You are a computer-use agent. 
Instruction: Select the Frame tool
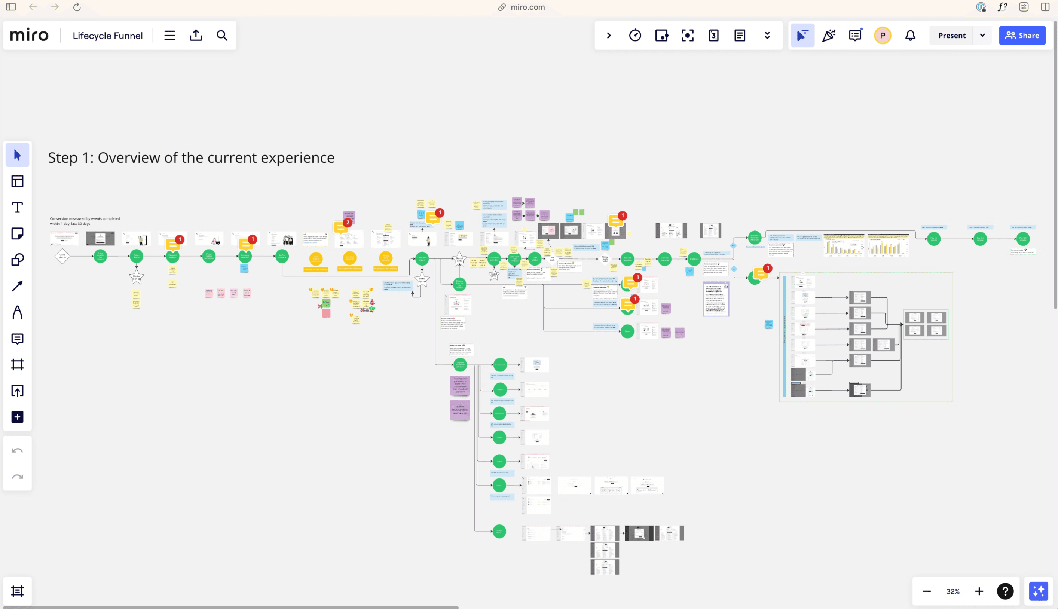(x=17, y=365)
